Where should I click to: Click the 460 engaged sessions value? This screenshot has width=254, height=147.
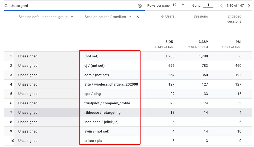pyautogui.click(x=238, y=66)
